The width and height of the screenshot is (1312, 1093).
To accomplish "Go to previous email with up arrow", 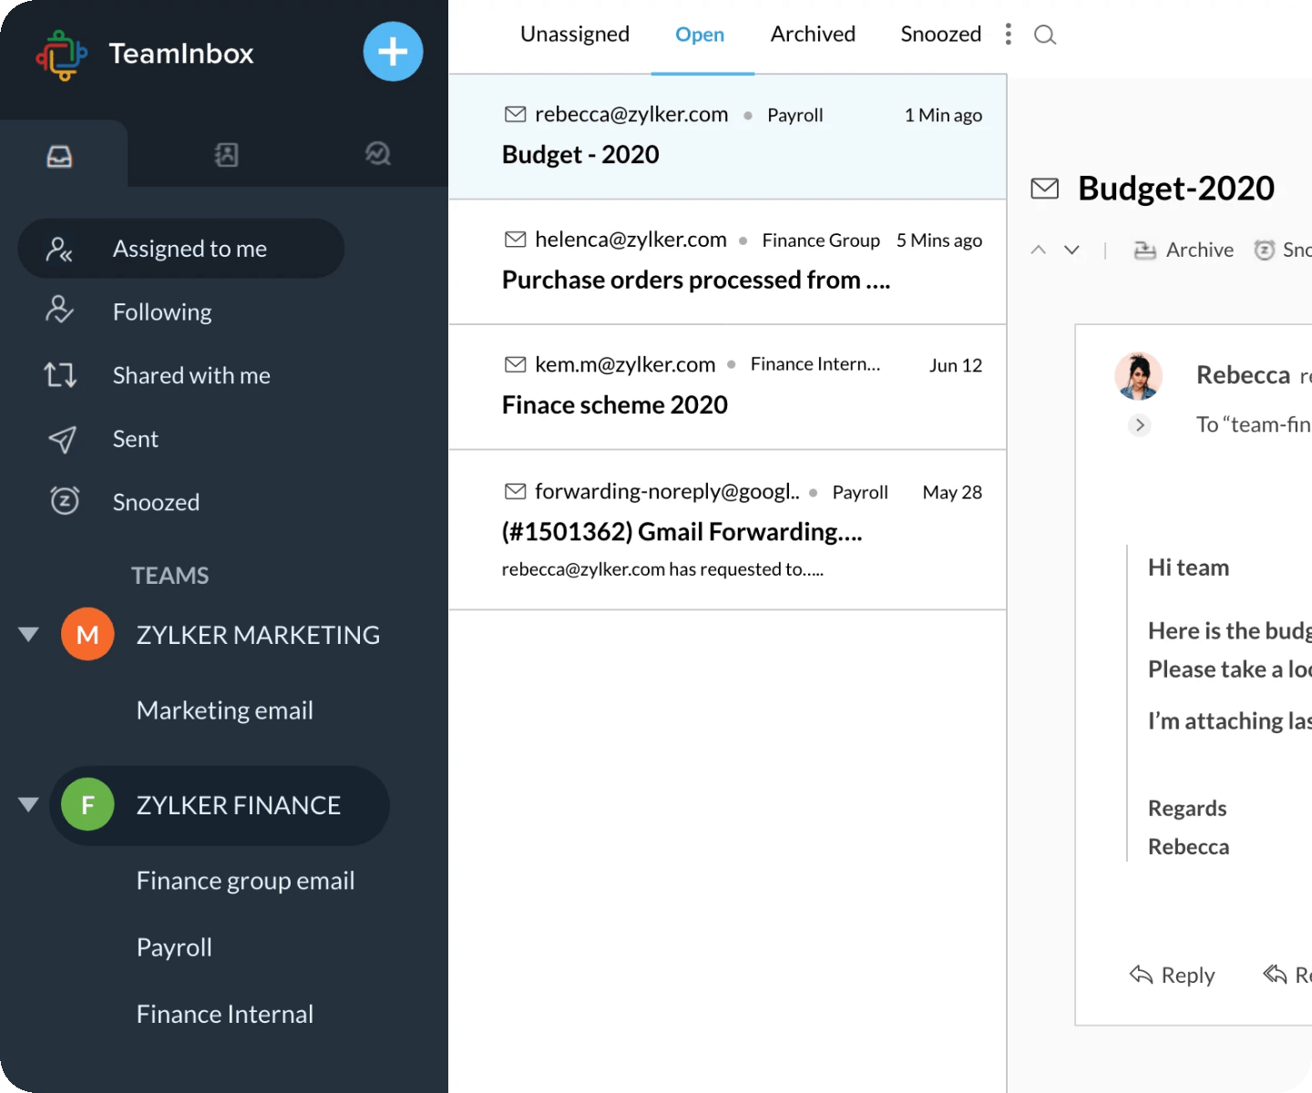I will pos(1038,250).
